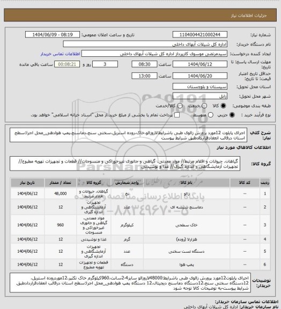Click the کد کالا column header
This screenshot has height=309, width=281.
(x=245, y=183)
